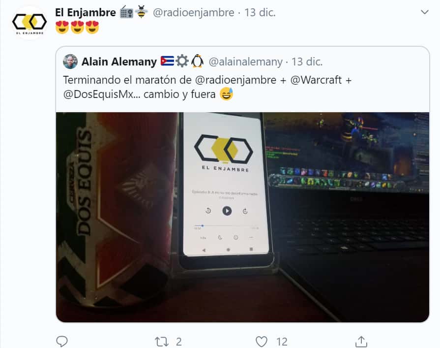440x348 pixels.
Task: Open the quoted tweet photo
Action: (x=242, y=217)
